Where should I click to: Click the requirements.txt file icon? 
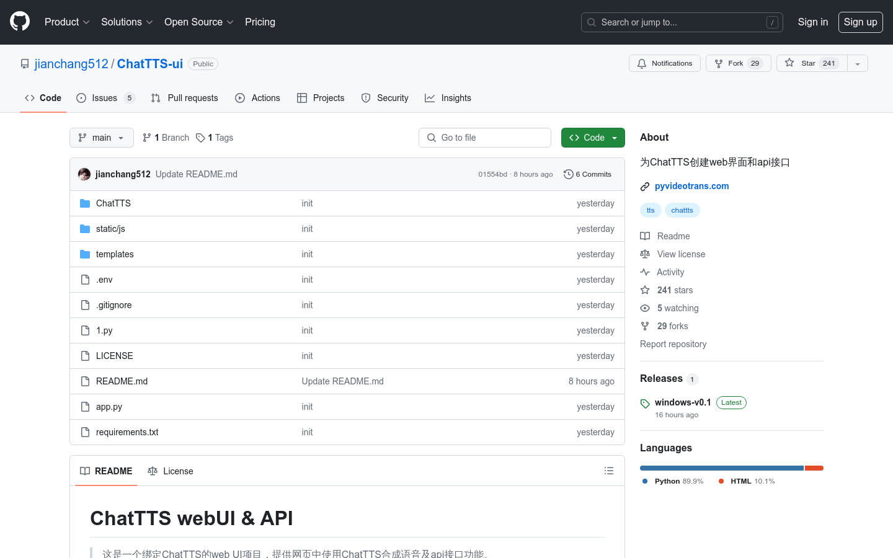85,432
